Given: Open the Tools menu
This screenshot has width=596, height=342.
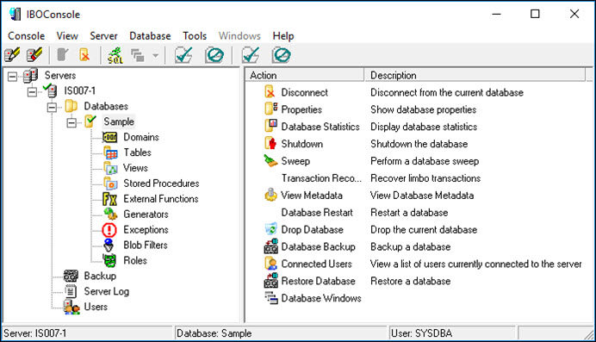Looking at the screenshot, I should point(195,35).
